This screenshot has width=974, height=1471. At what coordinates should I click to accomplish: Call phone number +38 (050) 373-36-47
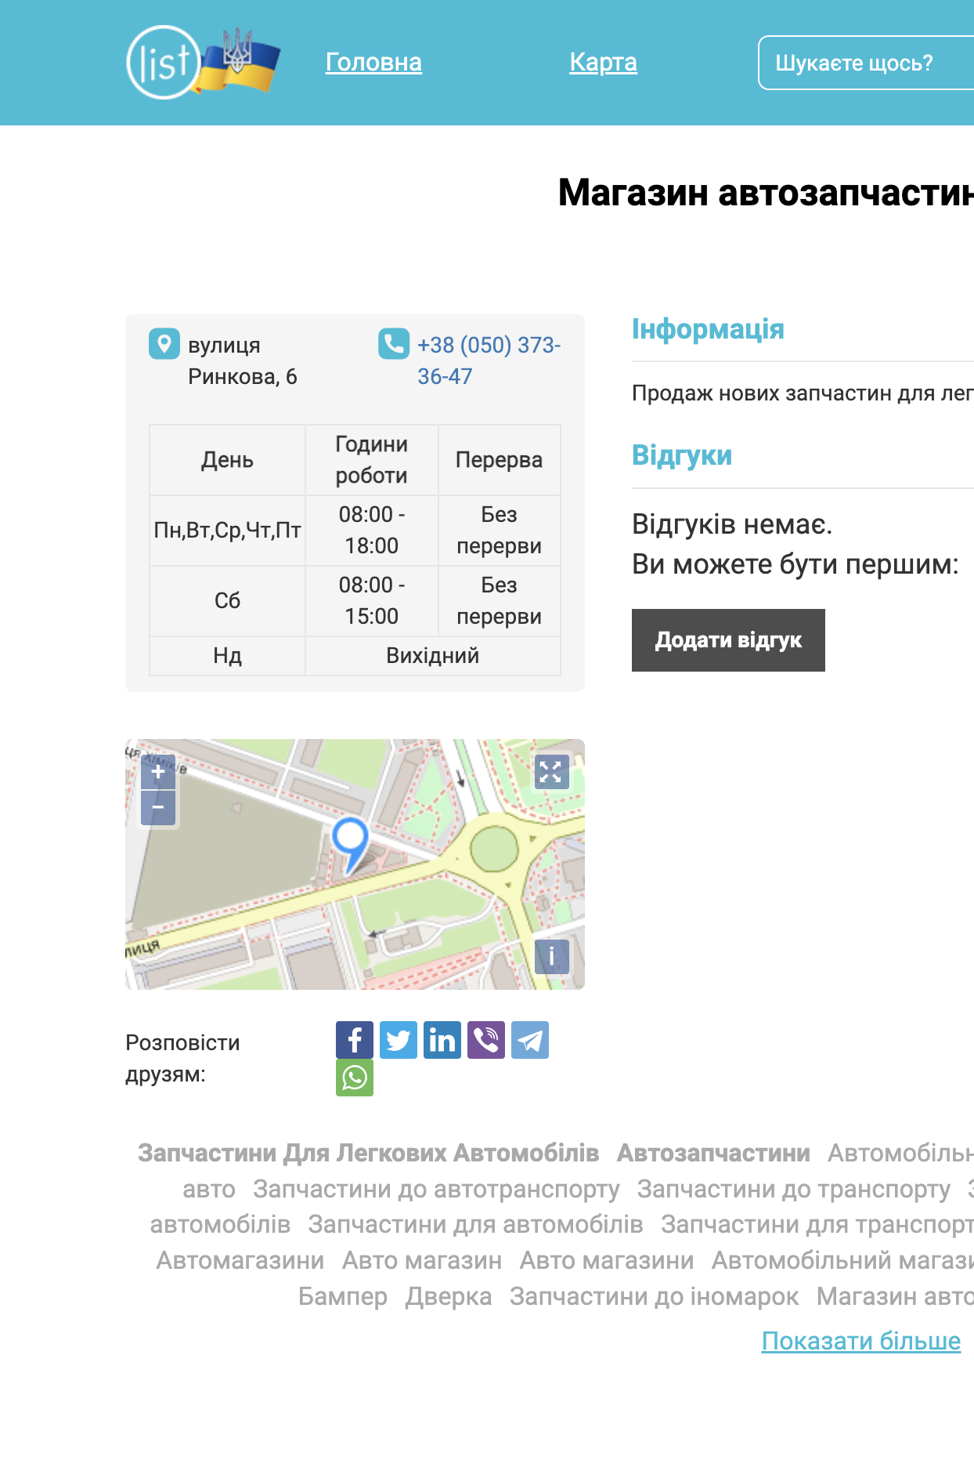tap(489, 361)
